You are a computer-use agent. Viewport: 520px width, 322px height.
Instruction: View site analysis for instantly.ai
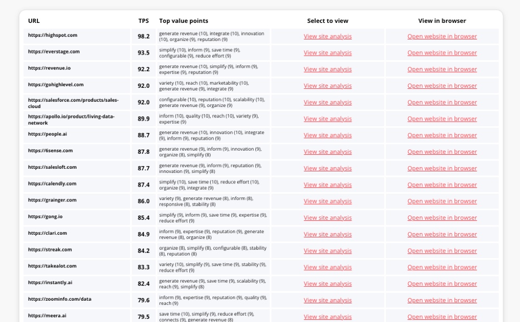coord(328,284)
